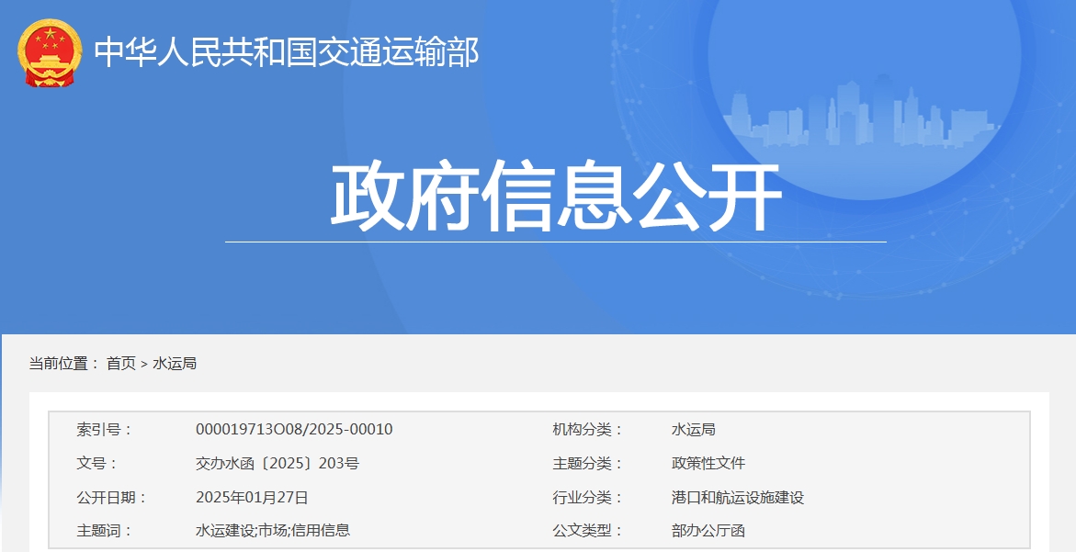Viewport: 1076px width, 552px height.
Task: Click the 政策性文件 topic category value
Action: point(708,463)
